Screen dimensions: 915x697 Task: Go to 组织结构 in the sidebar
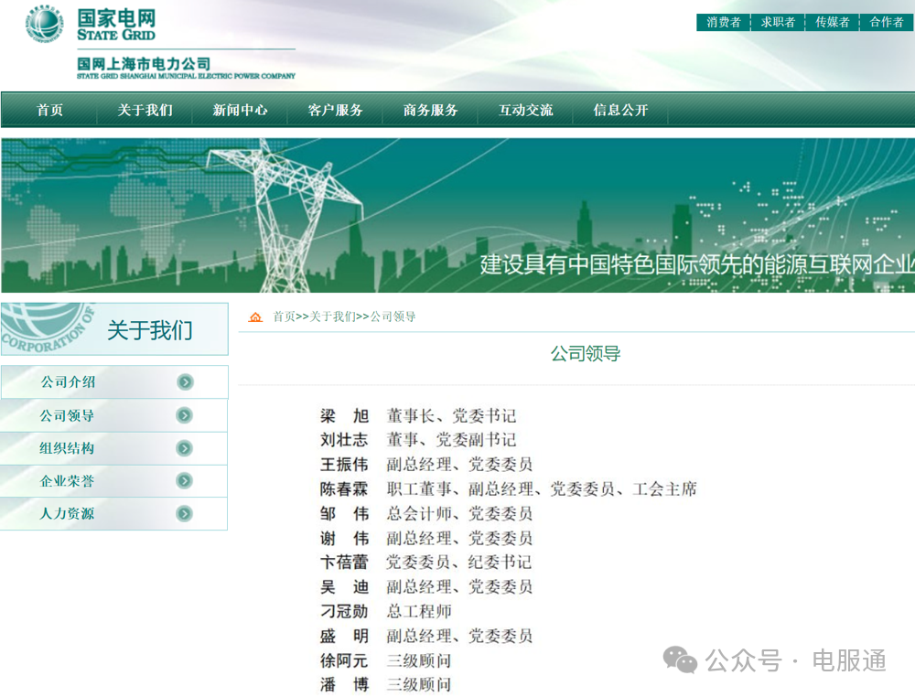113,448
